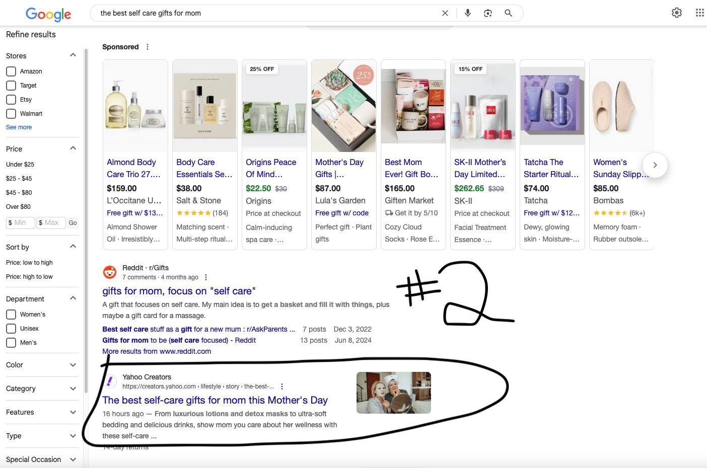Open the Google apps grid icon
Image resolution: width=707 pixels, height=468 pixels.
700,13
